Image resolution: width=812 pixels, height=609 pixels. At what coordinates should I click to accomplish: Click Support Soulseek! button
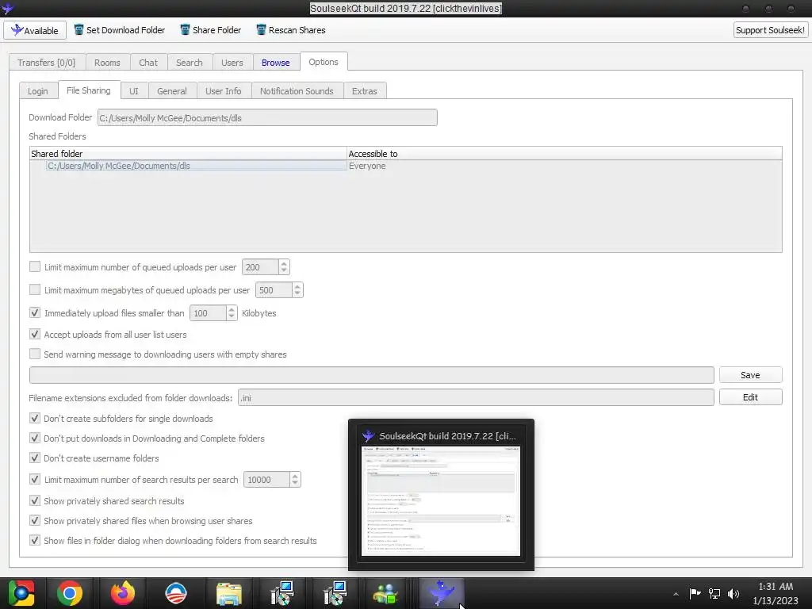coord(770,30)
